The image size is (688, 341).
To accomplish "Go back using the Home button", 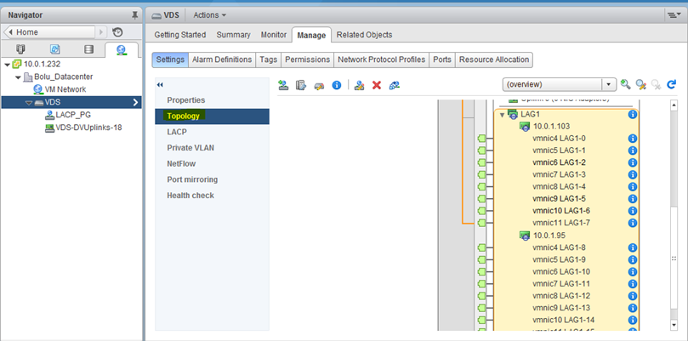I will (x=49, y=32).
